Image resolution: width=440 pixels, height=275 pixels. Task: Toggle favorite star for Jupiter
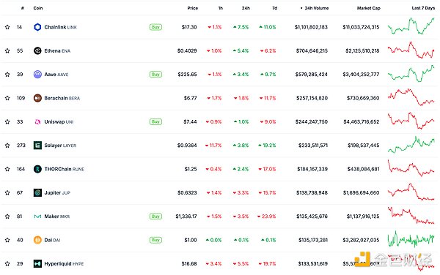pos(7,193)
